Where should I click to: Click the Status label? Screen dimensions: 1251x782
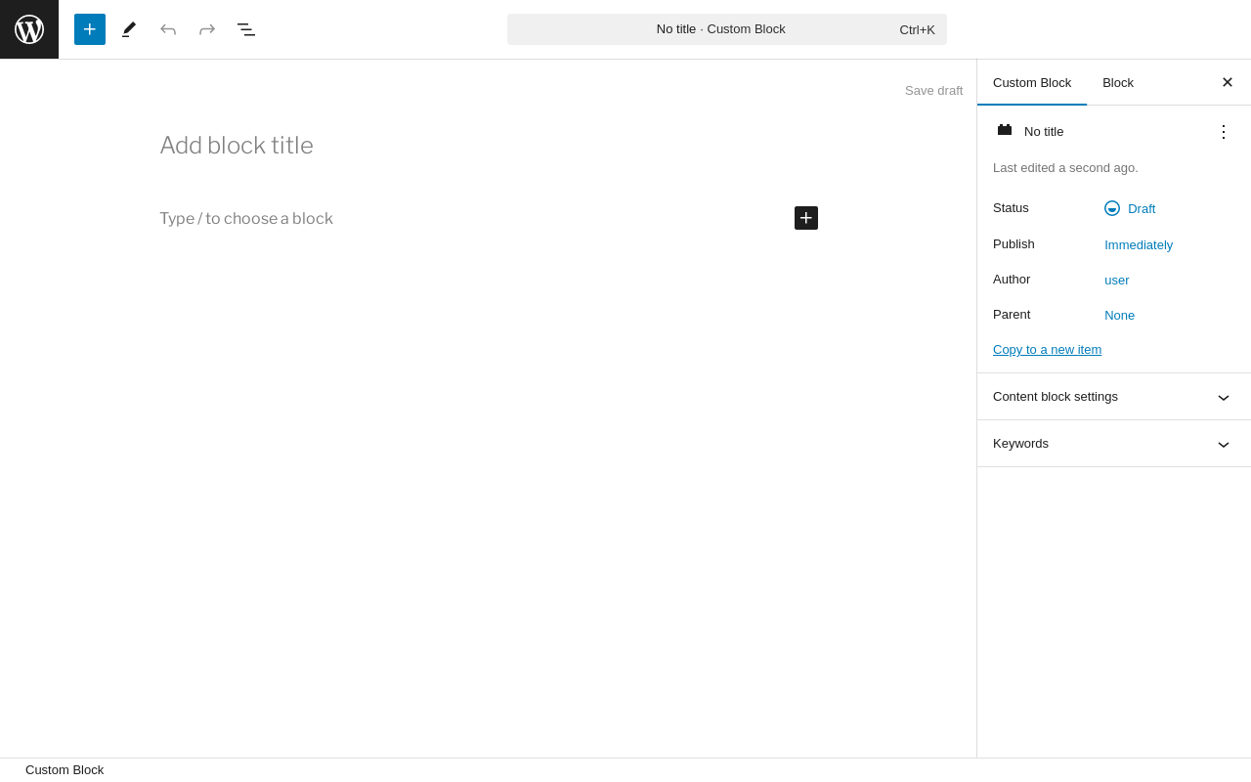tap(1011, 208)
